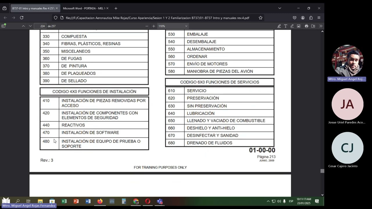Click the page number field showing 224
The width and height of the screenshot is (372, 209).
tap(40, 26)
